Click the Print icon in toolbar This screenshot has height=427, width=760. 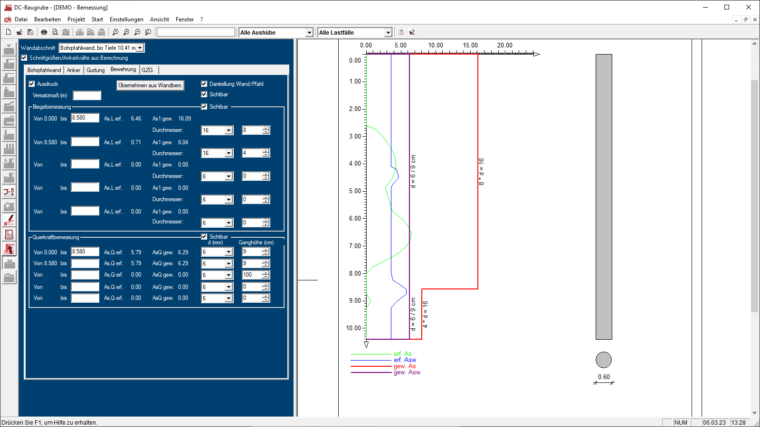click(44, 32)
